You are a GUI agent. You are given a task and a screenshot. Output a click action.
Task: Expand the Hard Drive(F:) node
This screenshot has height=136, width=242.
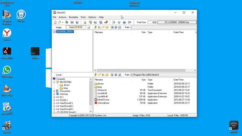click(54, 103)
